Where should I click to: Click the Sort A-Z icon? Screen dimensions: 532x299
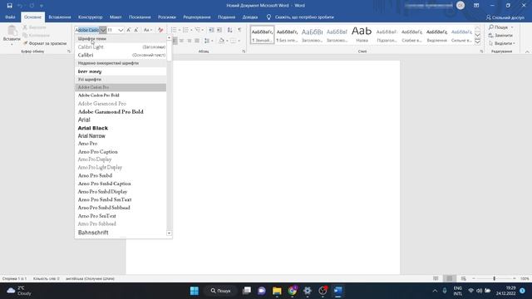(x=229, y=30)
